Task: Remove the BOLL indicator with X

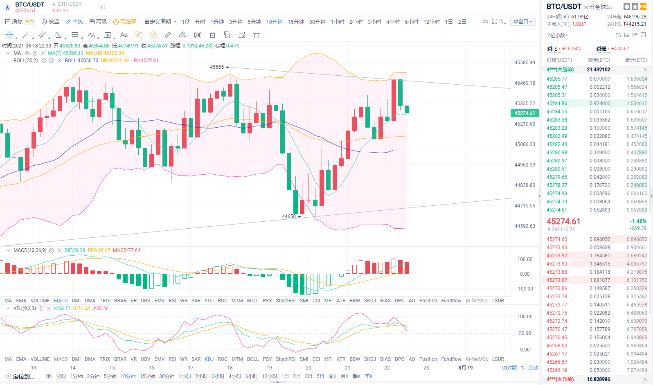Action: [59, 61]
